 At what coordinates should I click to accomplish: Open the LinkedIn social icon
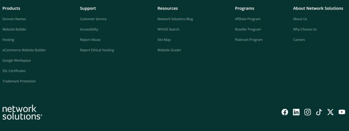pos(296,112)
